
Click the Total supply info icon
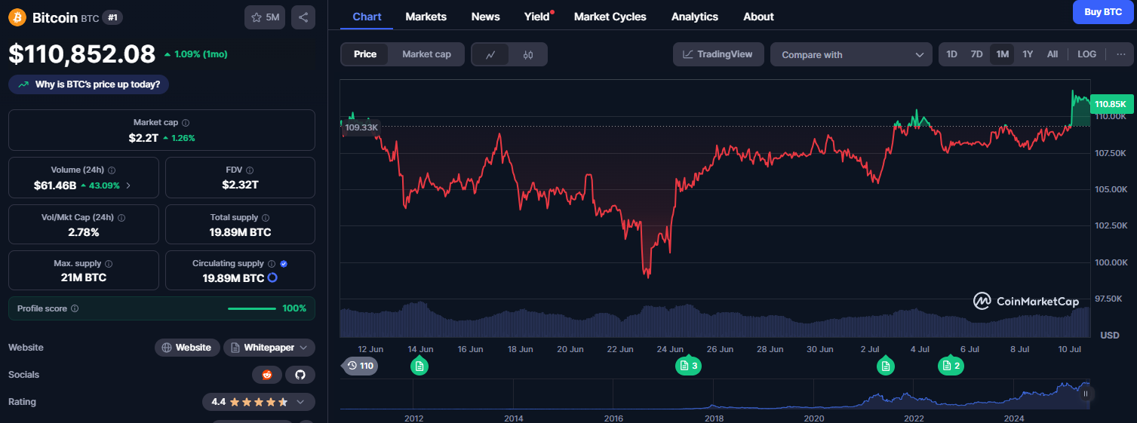pos(266,217)
